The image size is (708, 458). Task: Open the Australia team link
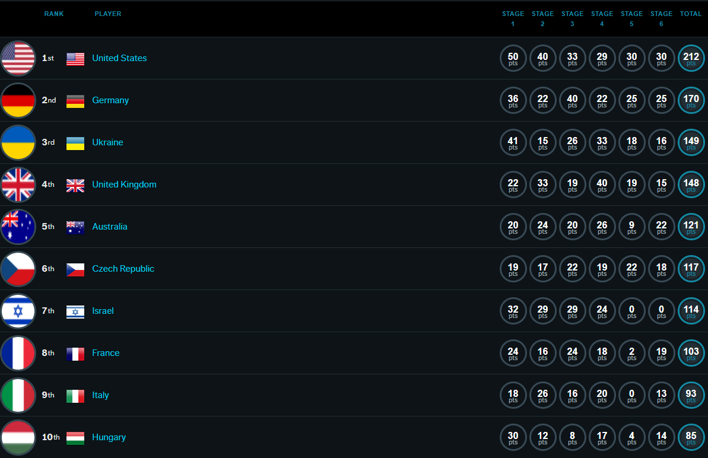coord(110,227)
